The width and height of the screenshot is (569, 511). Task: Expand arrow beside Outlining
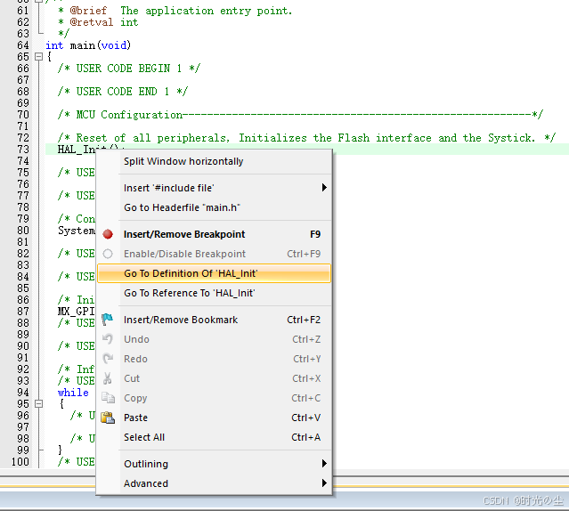324,464
